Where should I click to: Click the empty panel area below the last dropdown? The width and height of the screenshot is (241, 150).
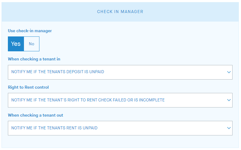[120, 141]
